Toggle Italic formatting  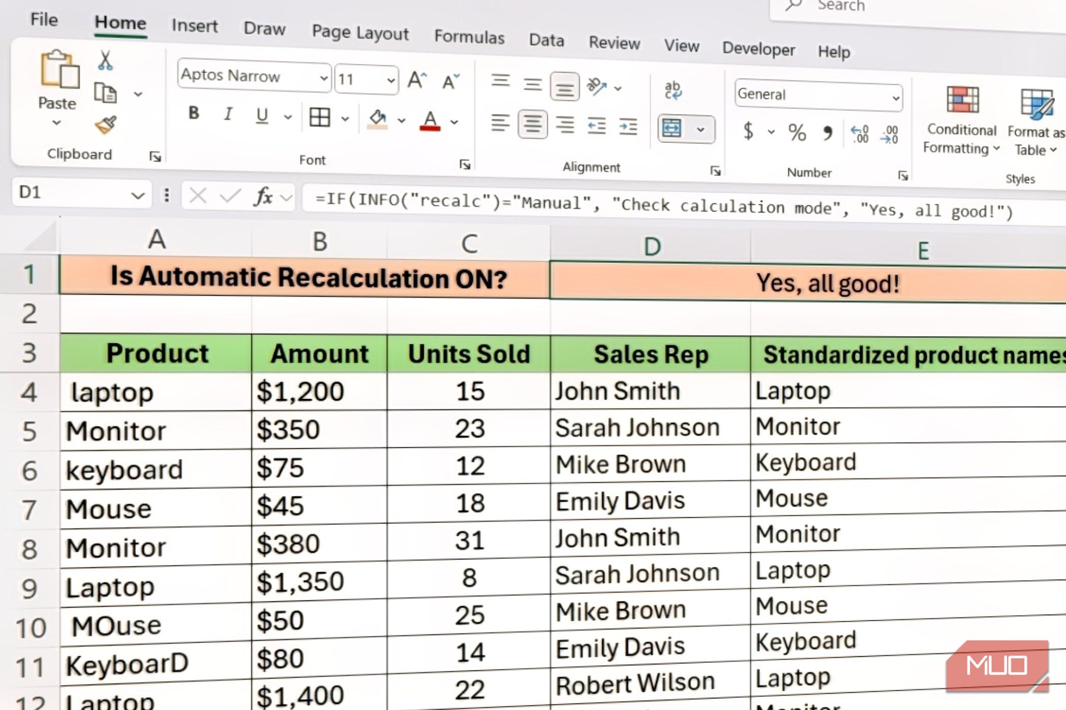228,116
